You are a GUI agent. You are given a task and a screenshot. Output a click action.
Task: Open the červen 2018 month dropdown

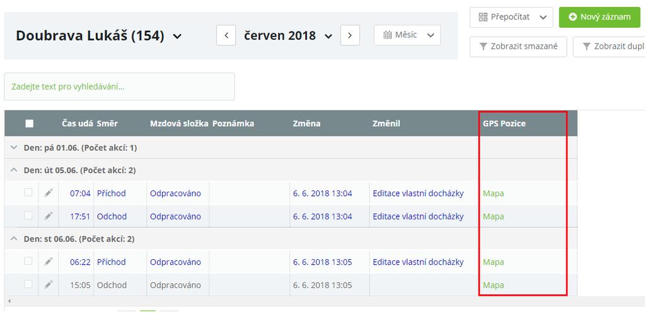point(288,36)
